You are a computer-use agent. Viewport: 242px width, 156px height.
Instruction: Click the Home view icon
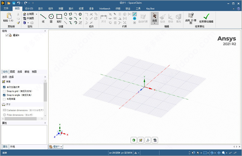(25, 14)
